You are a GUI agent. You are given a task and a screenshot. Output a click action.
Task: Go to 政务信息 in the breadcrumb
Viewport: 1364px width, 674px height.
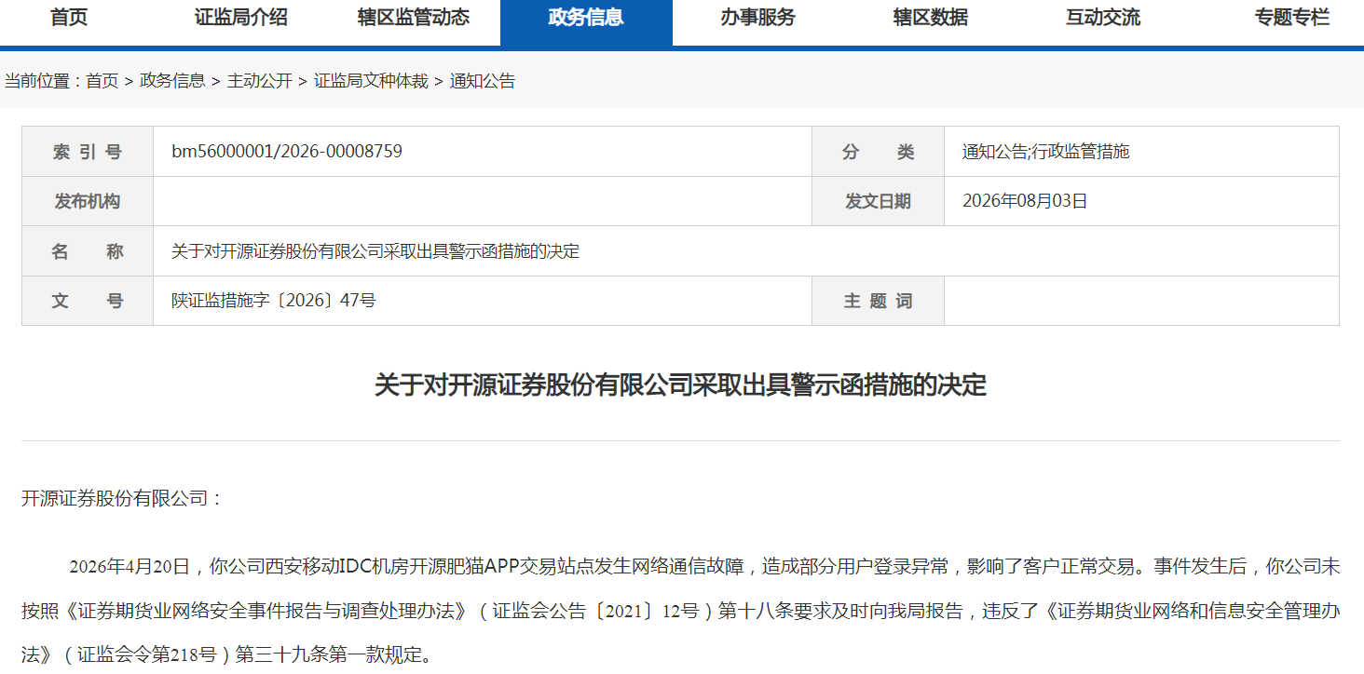click(172, 81)
